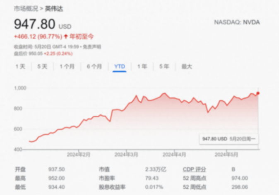Click the 1,000 y-axis label
Viewport: 279px width, 195px height.
[20, 88]
